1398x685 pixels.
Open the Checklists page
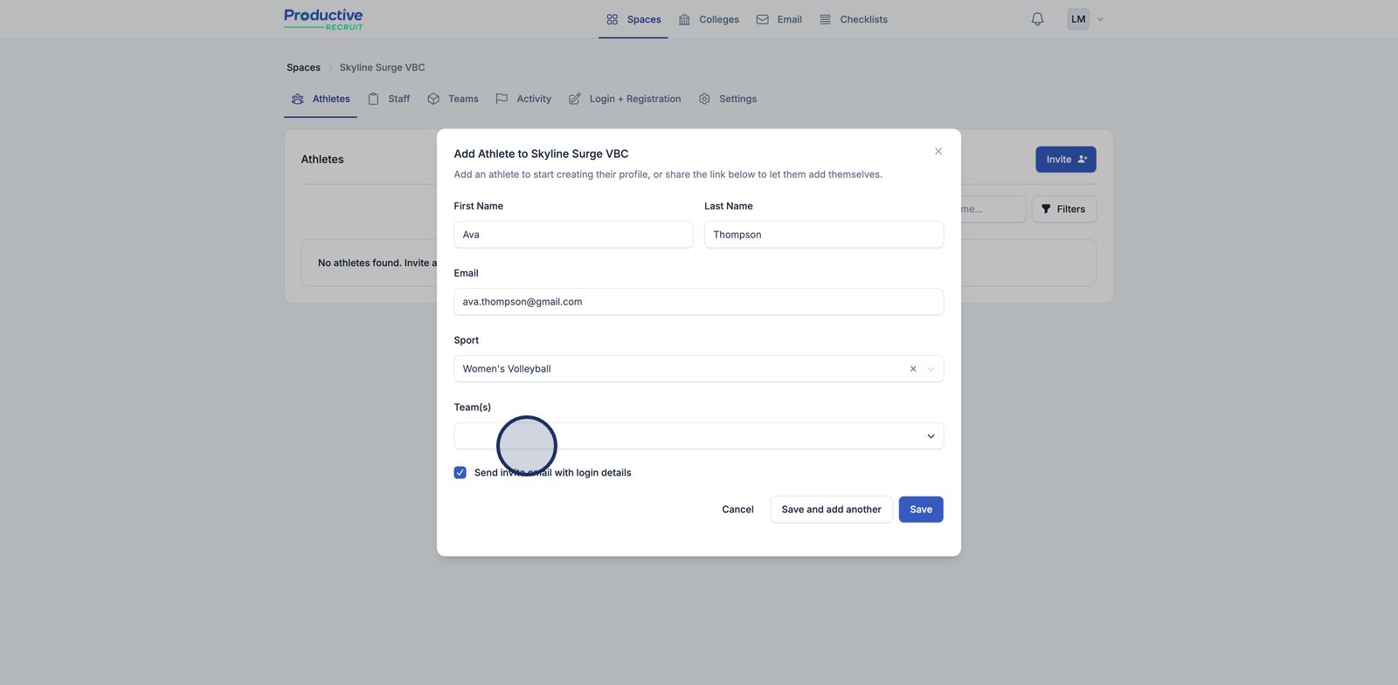click(853, 19)
